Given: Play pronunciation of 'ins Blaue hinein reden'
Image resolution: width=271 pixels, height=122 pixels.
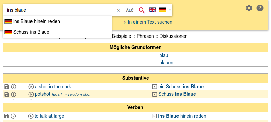Looking at the screenshot, I should coord(154,116).
